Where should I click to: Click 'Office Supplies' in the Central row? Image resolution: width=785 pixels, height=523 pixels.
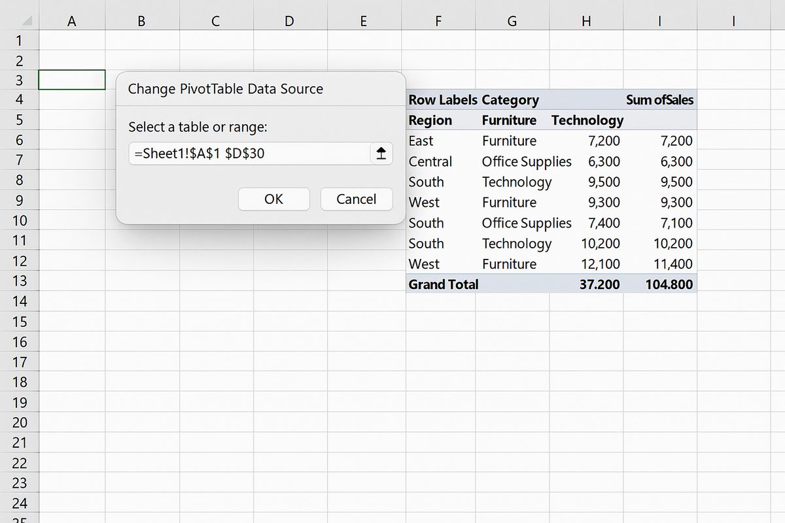527,161
